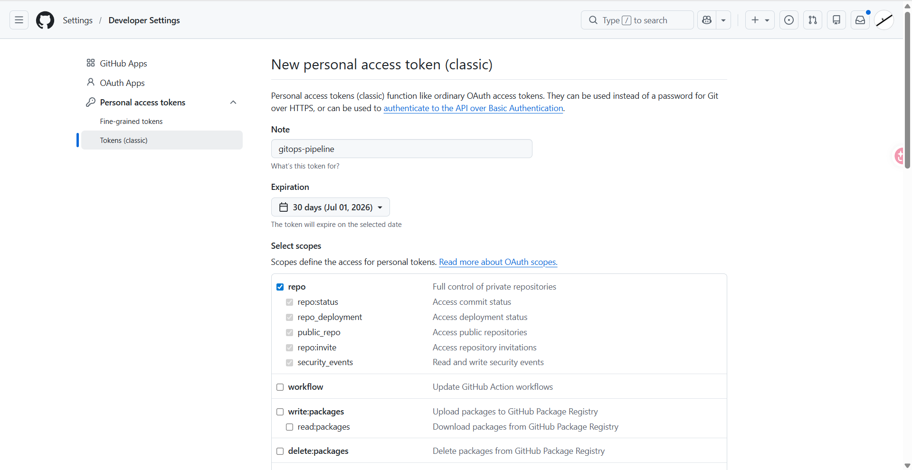Open Tokens (classic) in sidebar

click(x=162, y=140)
